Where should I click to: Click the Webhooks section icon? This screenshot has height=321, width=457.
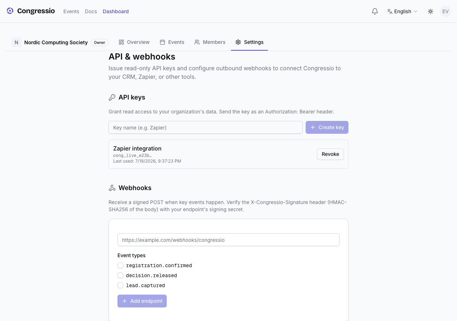pos(112,188)
